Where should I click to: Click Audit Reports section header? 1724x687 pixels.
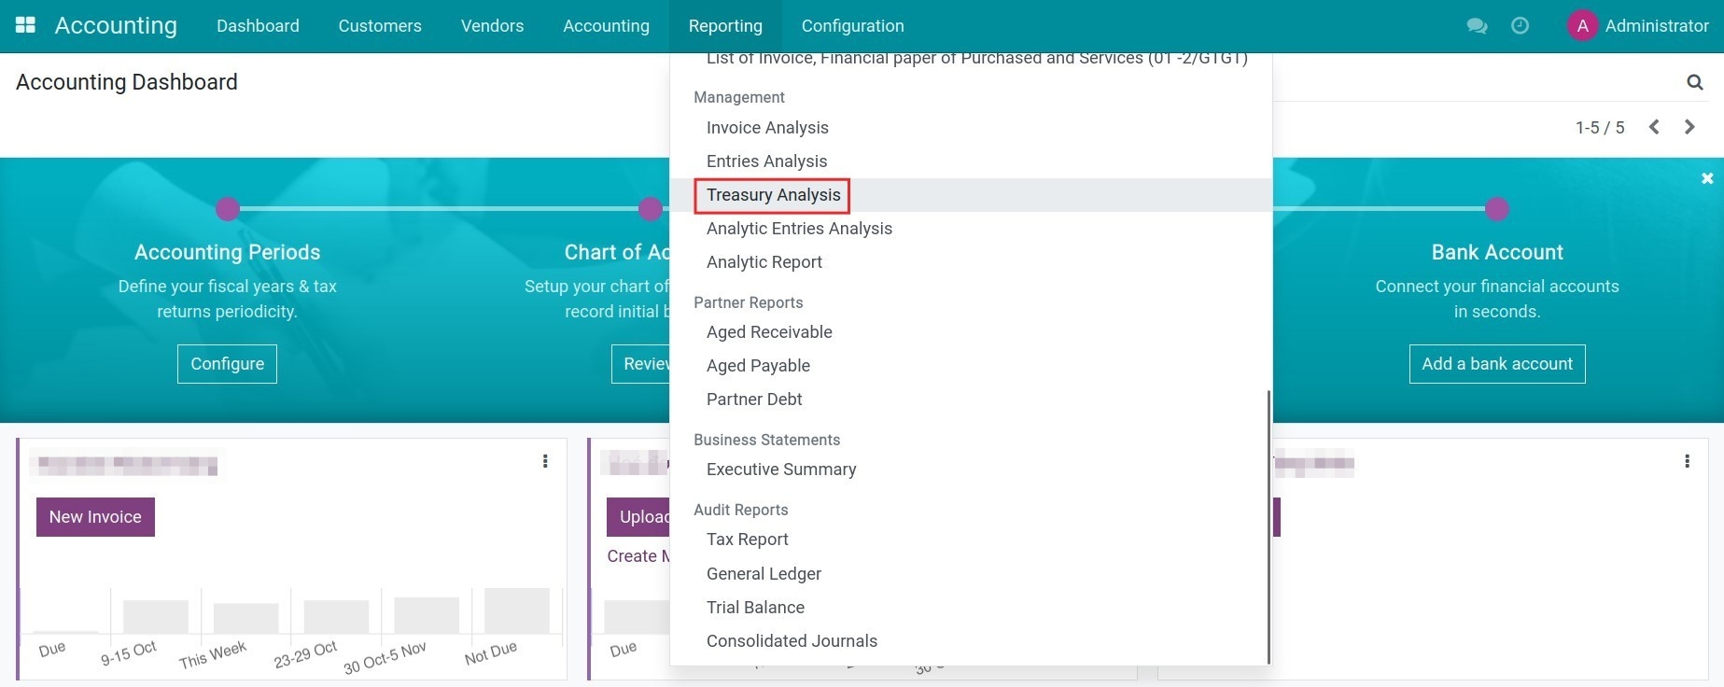coord(741,510)
